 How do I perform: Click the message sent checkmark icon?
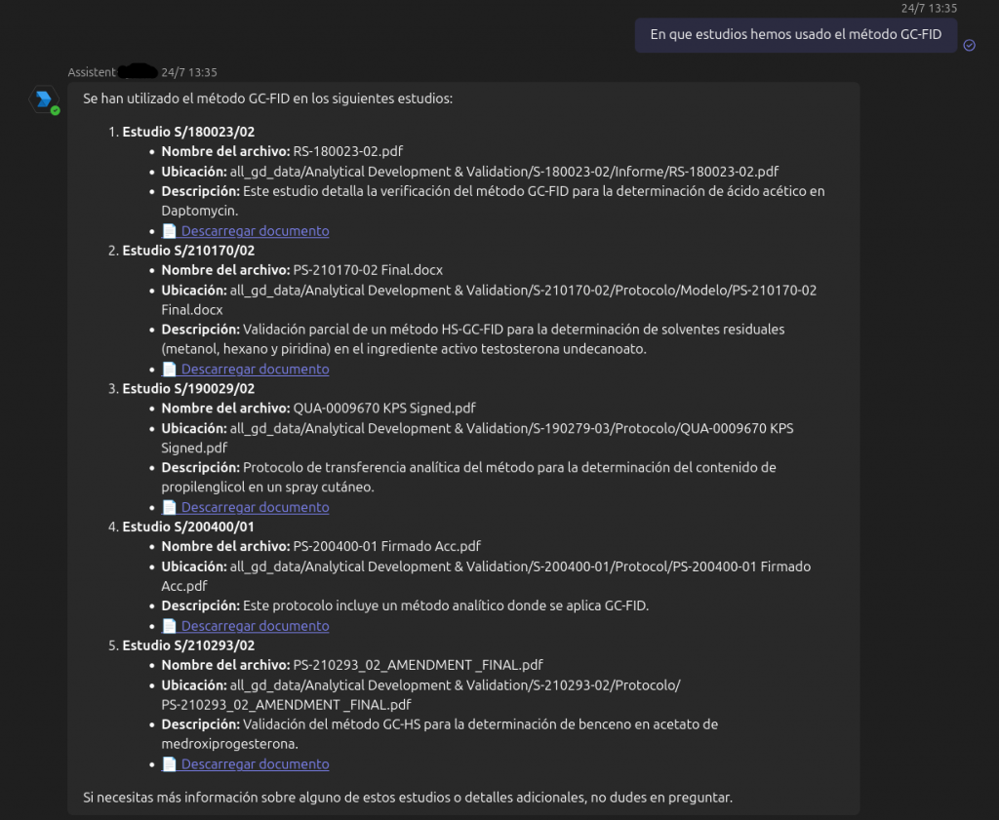(x=969, y=45)
